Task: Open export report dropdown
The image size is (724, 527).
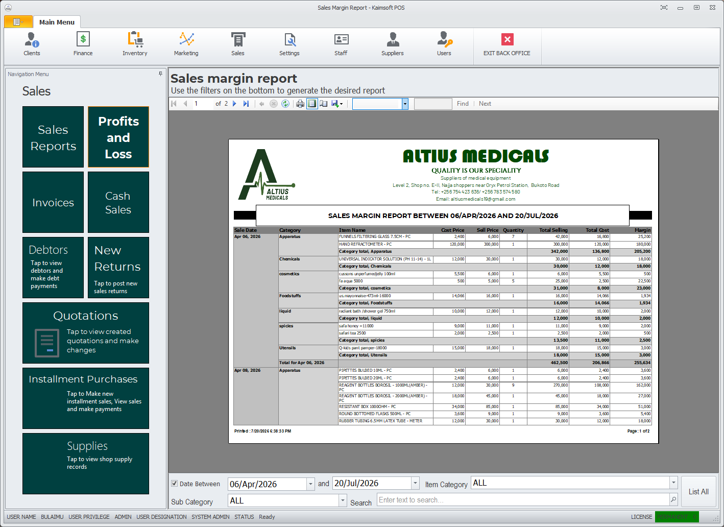Action: (337, 104)
